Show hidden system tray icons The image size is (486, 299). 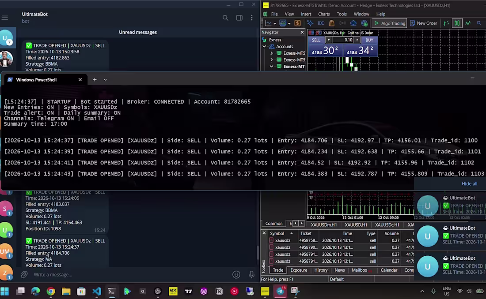tap(422, 291)
